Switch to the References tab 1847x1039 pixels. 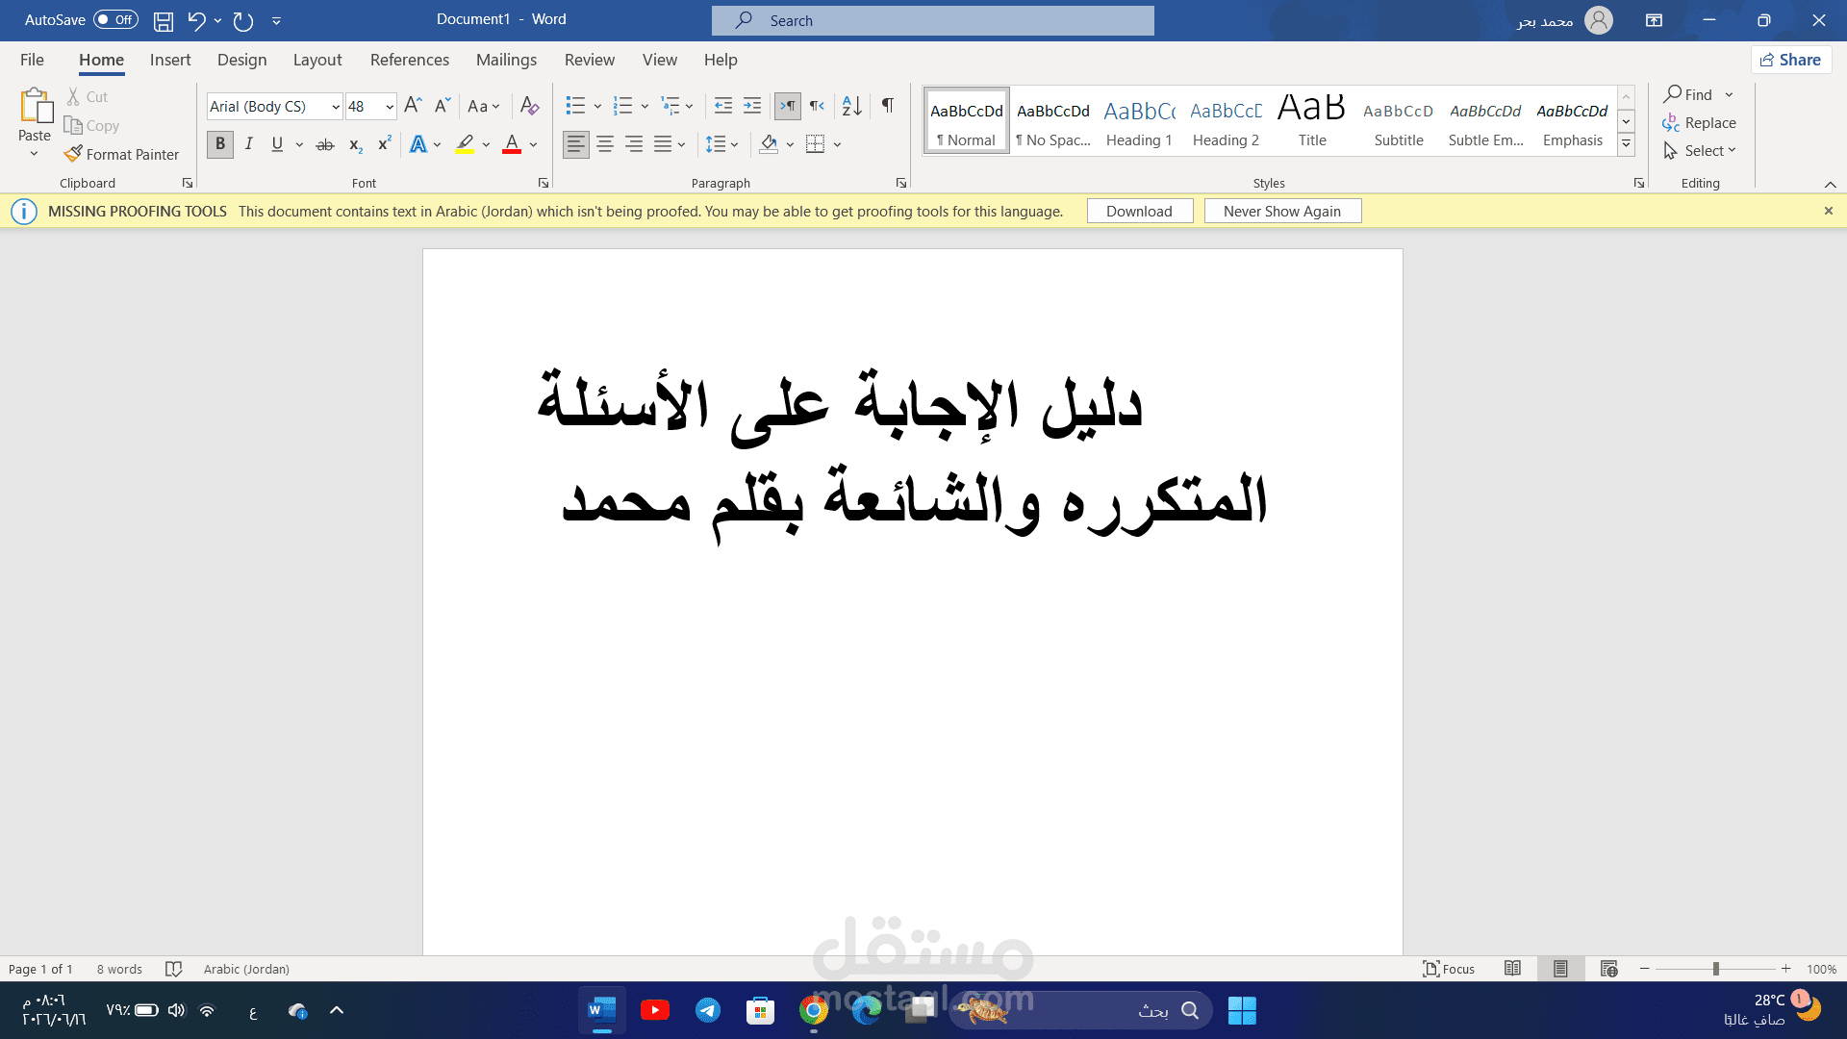pyautogui.click(x=410, y=60)
